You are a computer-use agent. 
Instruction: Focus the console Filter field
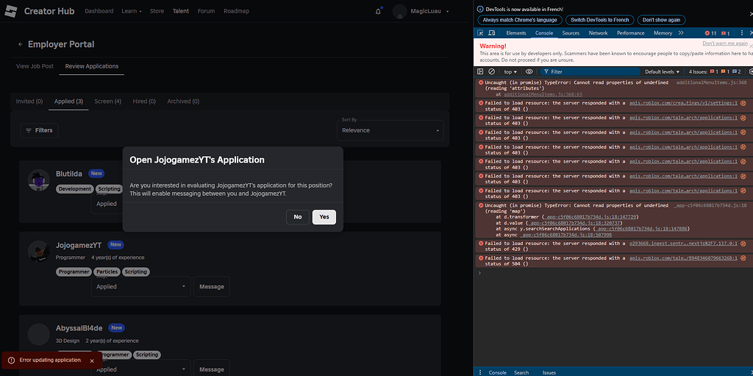(590, 71)
